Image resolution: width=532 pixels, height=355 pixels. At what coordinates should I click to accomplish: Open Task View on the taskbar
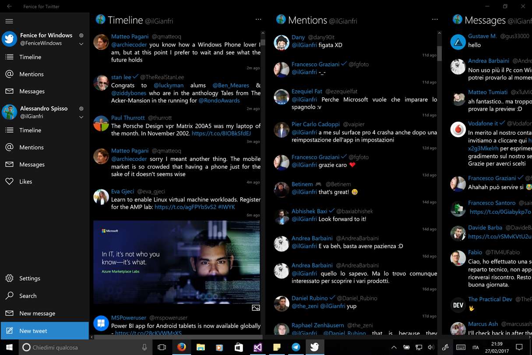tap(162, 347)
